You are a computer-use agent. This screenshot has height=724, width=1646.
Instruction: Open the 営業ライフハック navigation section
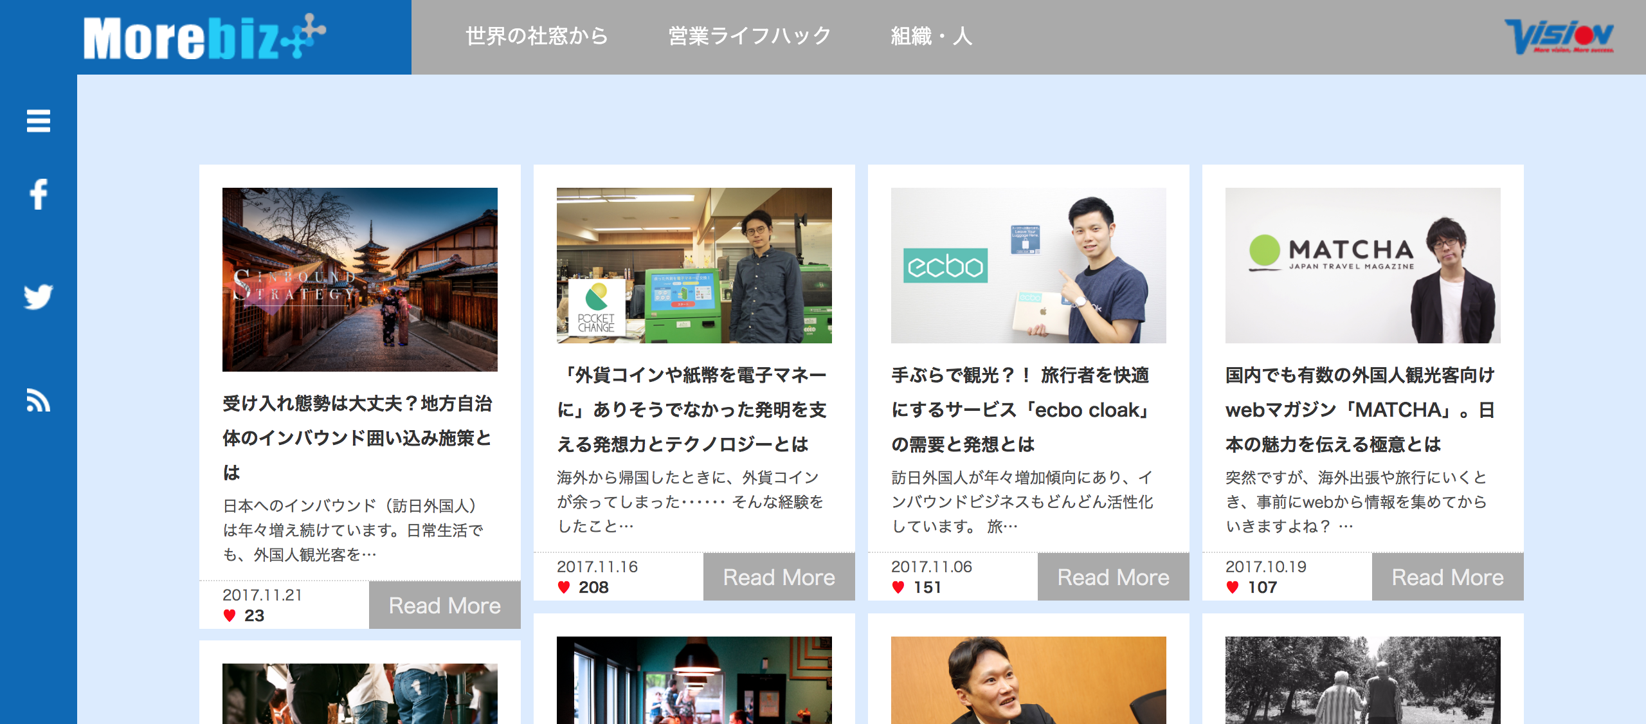749,35
